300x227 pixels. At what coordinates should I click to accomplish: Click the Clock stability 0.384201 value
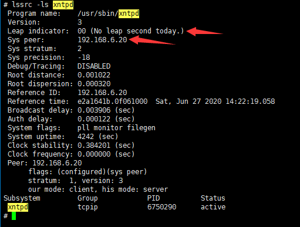(x=94, y=145)
